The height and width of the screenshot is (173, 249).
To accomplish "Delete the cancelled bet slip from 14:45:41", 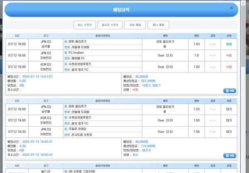I will 229,156.
